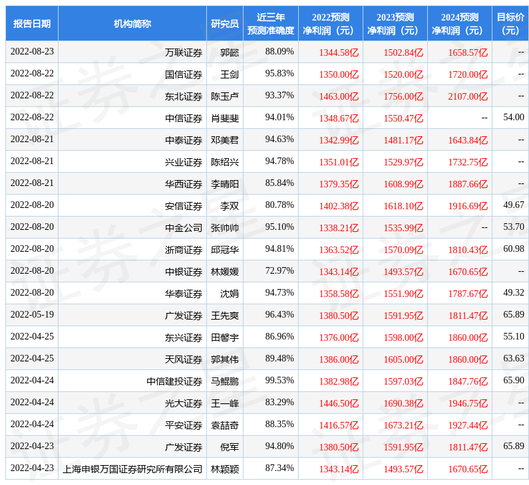Select the 东兴证券 institution cell
The width and height of the screenshot is (529, 485).
click(x=132, y=337)
